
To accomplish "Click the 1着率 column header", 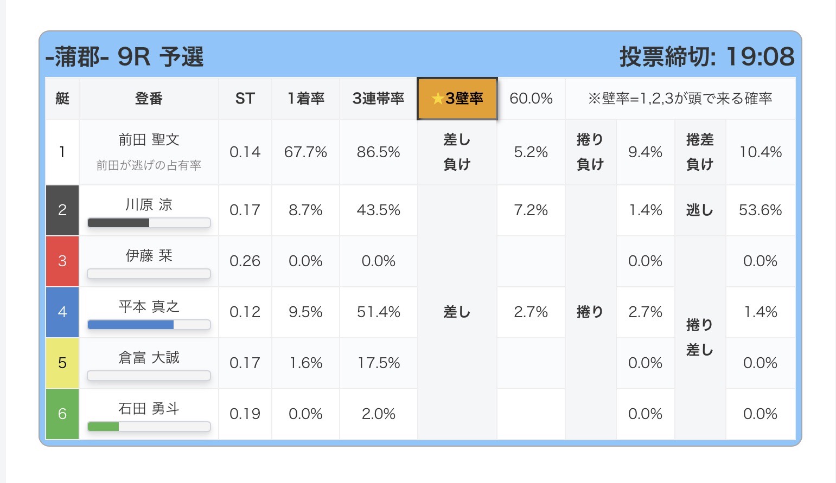I will click(305, 99).
